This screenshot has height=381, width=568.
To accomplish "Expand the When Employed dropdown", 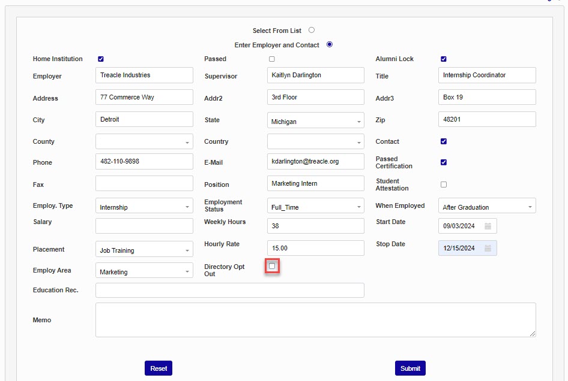I will pyautogui.click(x=487, y=207).
